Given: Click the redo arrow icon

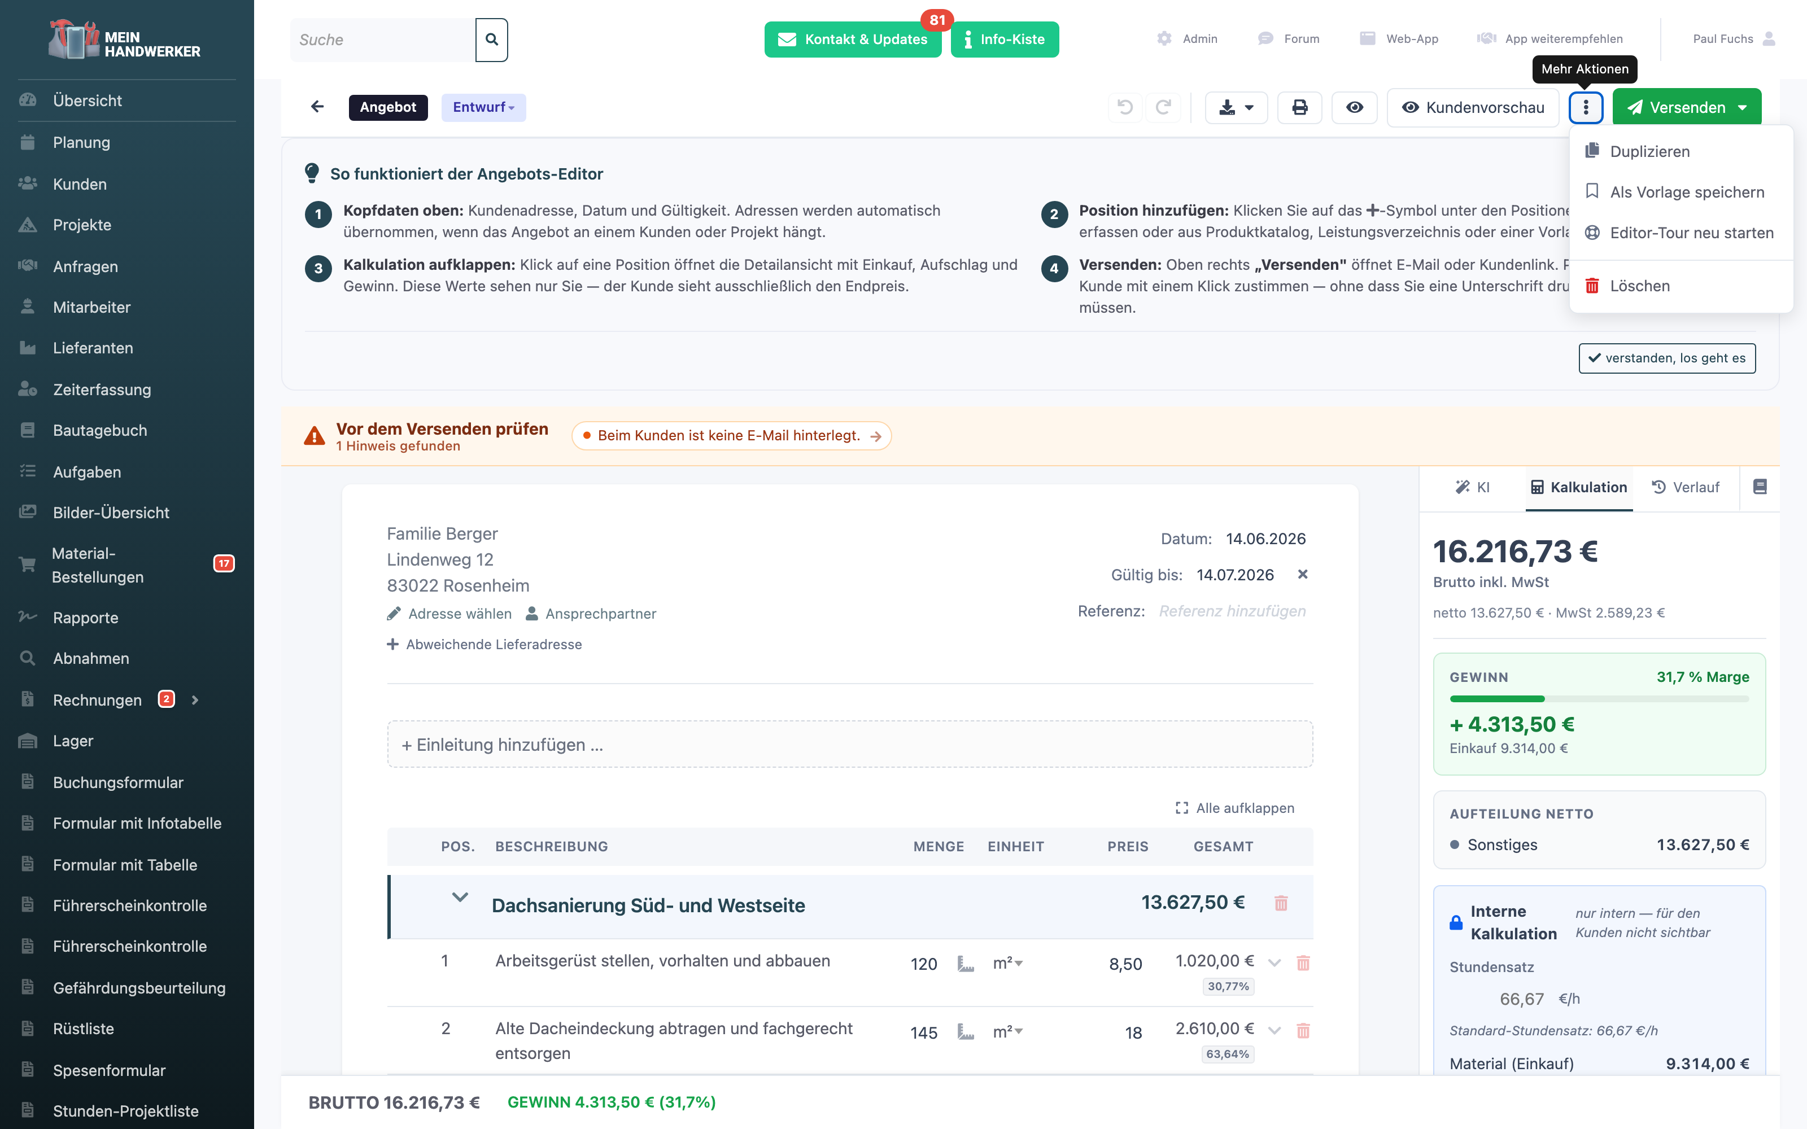Looking at the screenshot, I should point(1163,107).
